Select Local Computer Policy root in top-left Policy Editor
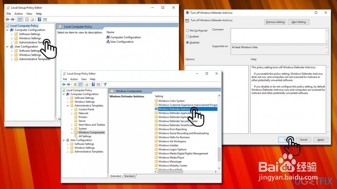The image size is (337, 189). (24, 26)
